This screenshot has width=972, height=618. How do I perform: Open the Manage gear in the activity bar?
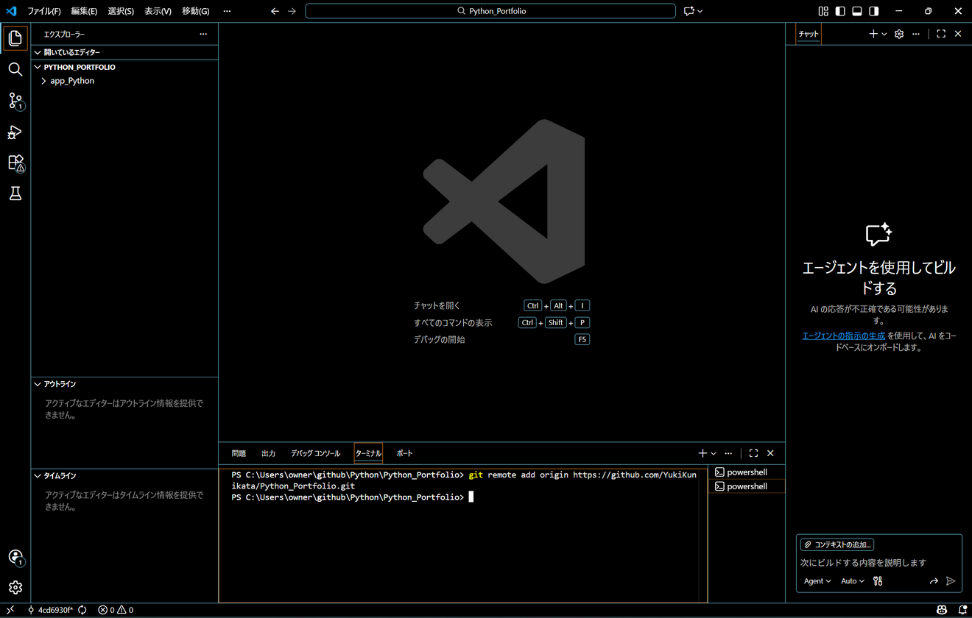[x=15, y=588]
